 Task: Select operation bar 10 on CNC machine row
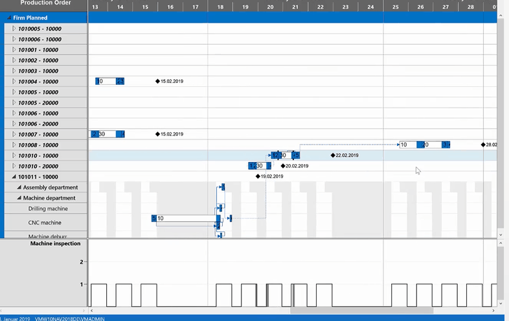[185, 219]
